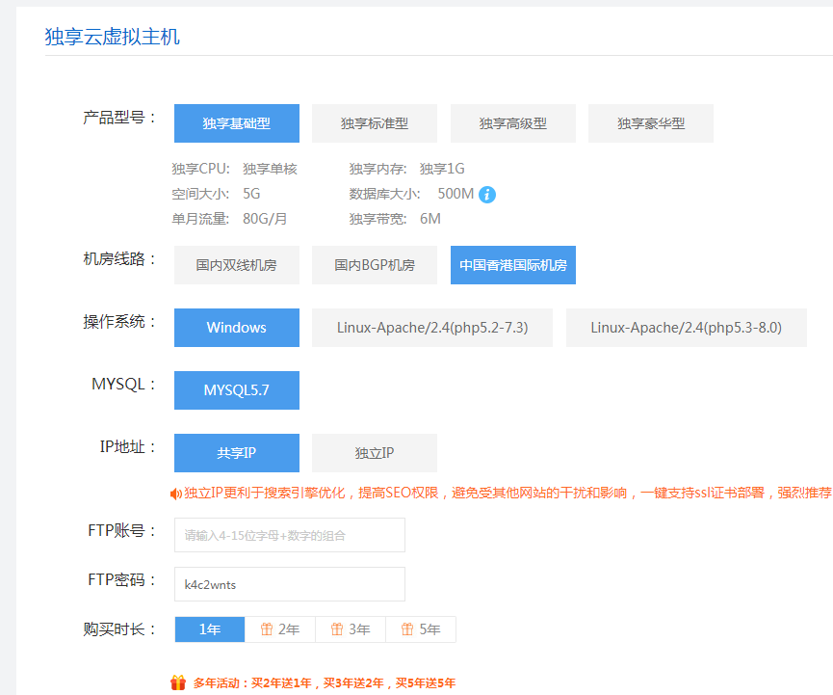Select 中国香港国际机房 line
Viewport: 833px width, 695px height.
(x=512, y=265)
